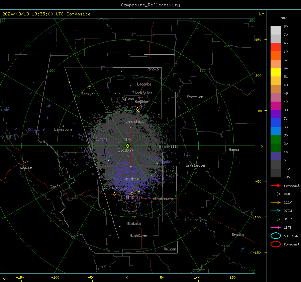301x282 pixels.
Task: Click the Innisfail town label
Action: point(135,121)
